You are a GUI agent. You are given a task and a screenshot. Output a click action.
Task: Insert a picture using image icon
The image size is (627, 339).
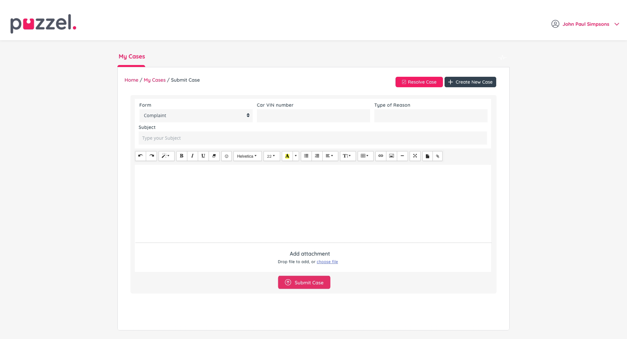391,156
